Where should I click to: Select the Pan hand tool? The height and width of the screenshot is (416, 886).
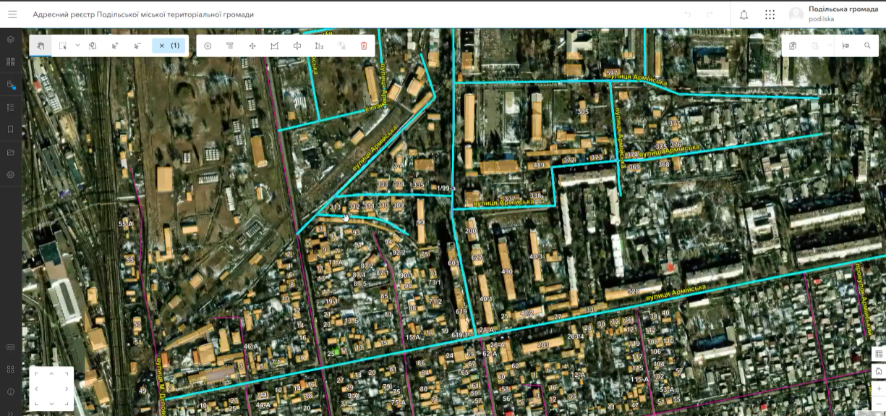(x=41, y=46)
